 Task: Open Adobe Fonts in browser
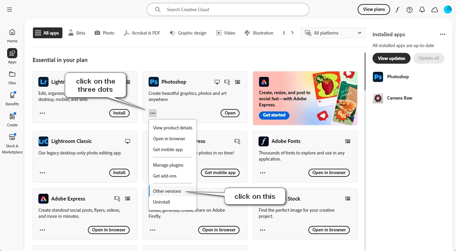329,173
